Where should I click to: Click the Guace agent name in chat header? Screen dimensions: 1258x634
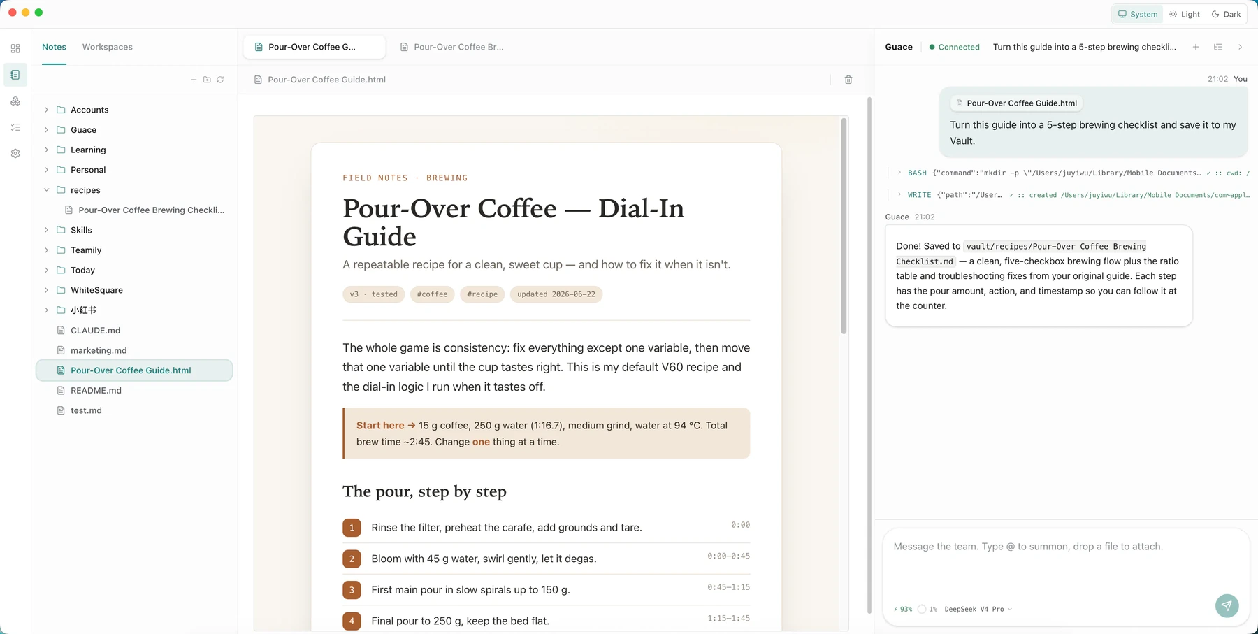pos(899,47)
